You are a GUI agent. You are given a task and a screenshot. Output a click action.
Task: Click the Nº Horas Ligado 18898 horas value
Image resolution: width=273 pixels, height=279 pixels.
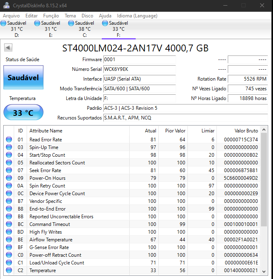[248, 98]
